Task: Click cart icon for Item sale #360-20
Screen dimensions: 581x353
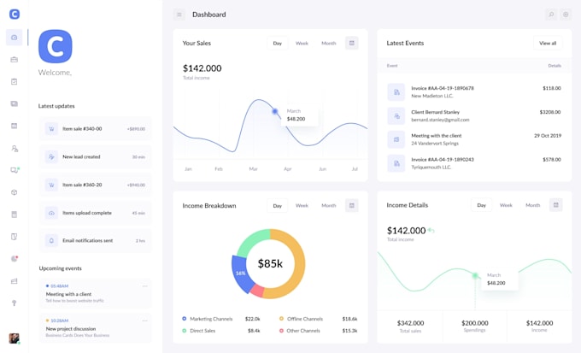Action: pos(51,185)
